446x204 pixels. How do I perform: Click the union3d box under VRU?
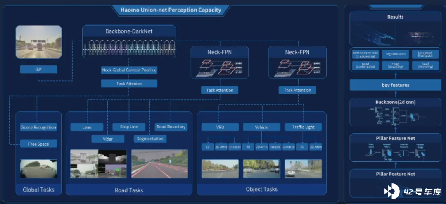pos(235,147)
